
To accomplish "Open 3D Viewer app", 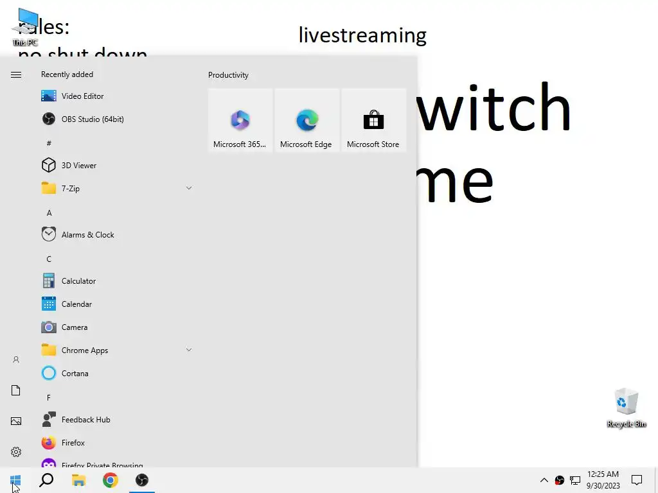I will click(x=117, y=165).
